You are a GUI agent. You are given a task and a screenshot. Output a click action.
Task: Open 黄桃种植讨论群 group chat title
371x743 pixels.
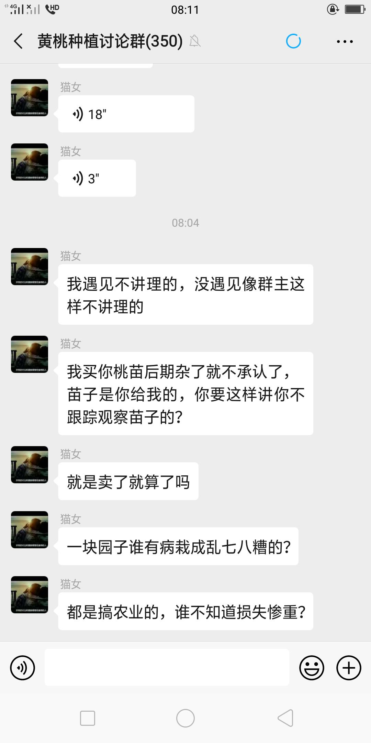point(110,41)
